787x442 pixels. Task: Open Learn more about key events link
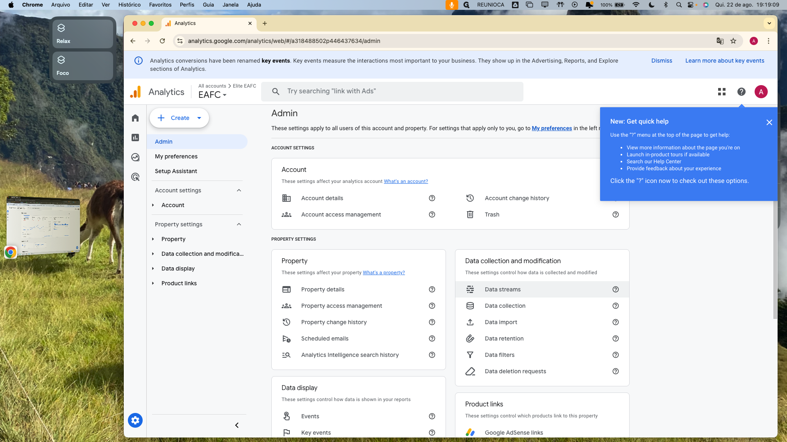click(x=725, y=61)
